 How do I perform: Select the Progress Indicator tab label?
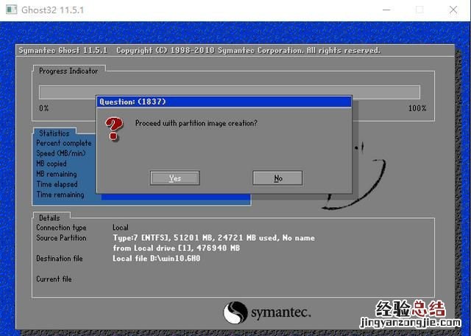[68, 71]
